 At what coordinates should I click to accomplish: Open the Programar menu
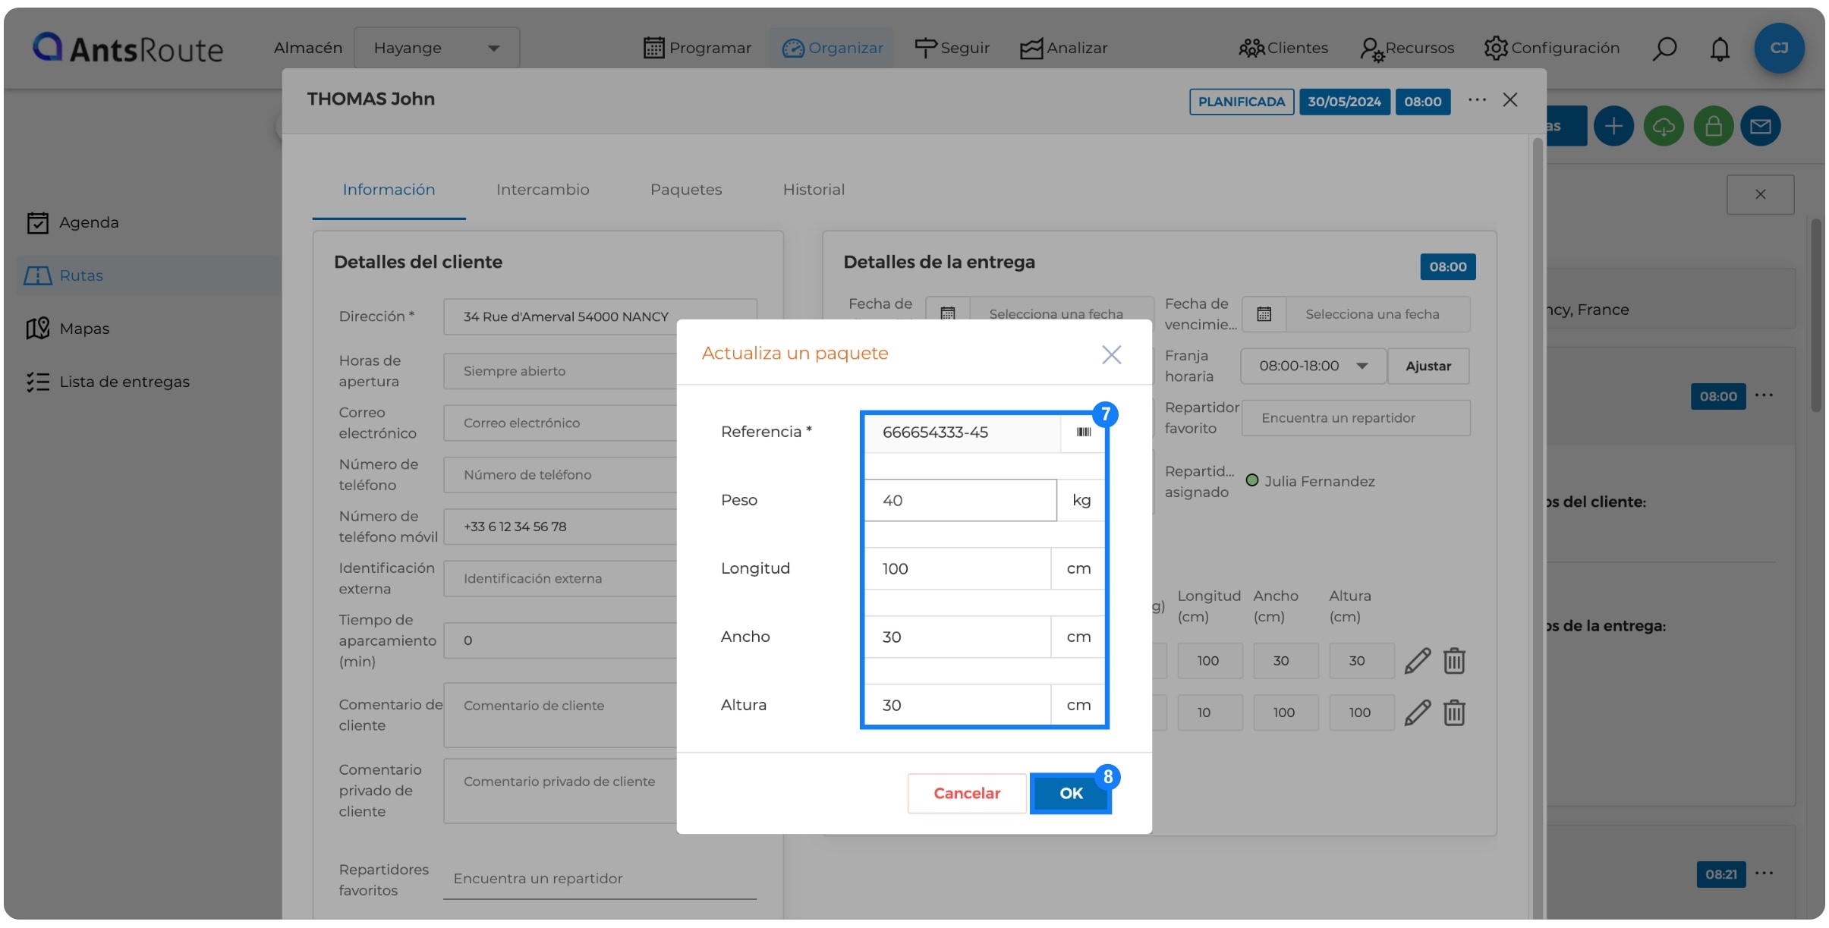[x=697, y=48]
